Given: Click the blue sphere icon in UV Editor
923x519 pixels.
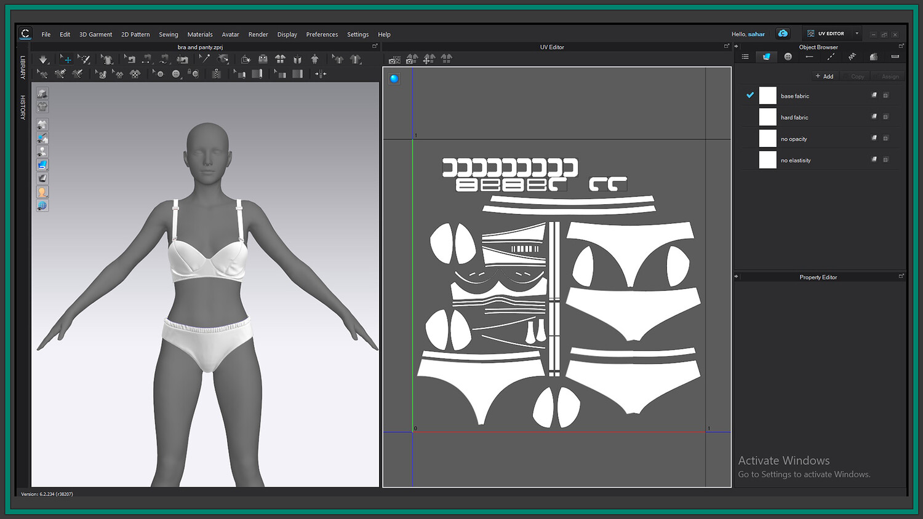Looking at the screenshot, I should (x=394, y=79).
